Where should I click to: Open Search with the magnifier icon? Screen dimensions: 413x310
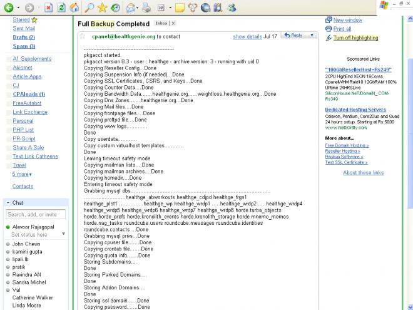[89, 8]
